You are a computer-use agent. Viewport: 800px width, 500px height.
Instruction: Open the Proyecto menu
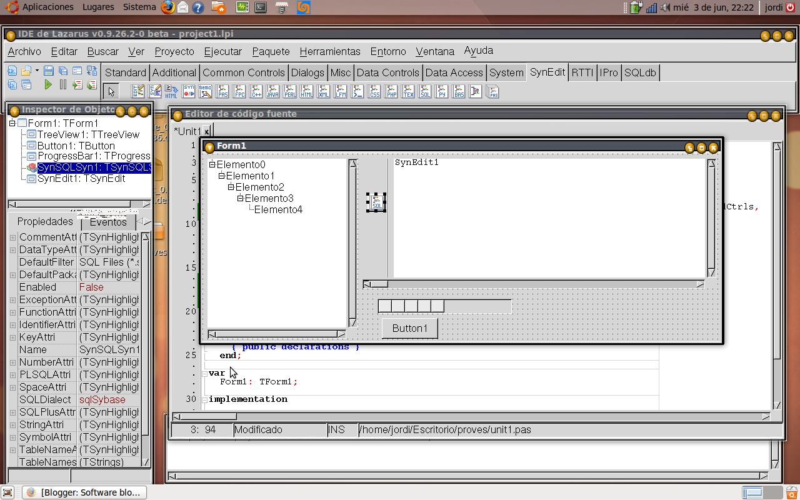point(174,51)
